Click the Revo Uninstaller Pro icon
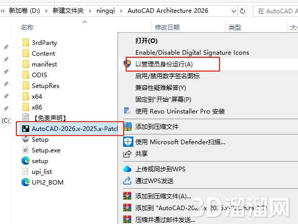The width and height of the screenshot is (298, 224). tap(127, 111)
